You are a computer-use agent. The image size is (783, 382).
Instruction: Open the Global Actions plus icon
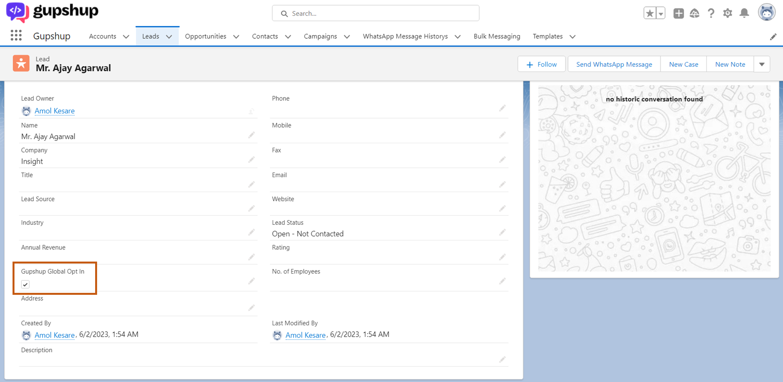tap(678, 13)
